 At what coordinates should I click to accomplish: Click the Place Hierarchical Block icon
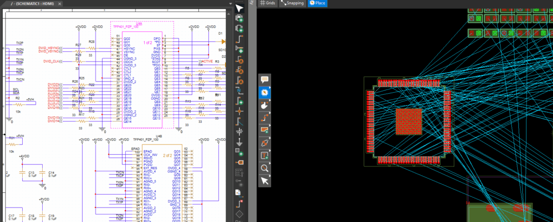tap(239, 152)
